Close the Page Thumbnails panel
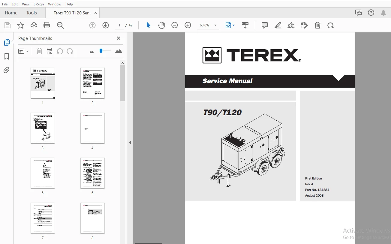Screen dimensions: 391x244 point(119,38)
